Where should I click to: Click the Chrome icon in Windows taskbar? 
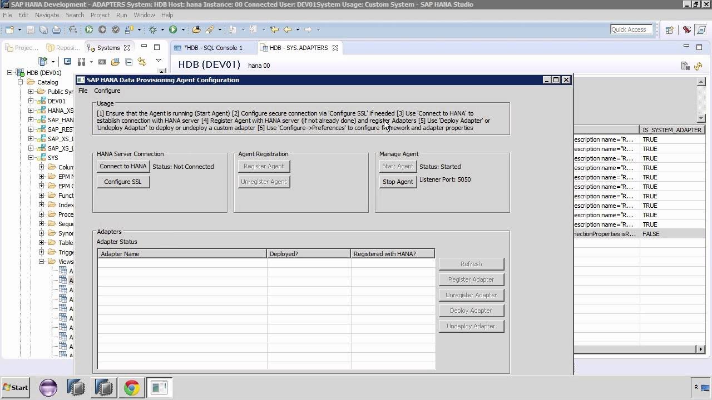132,387
